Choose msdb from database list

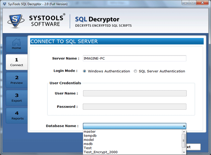point(132,144)
